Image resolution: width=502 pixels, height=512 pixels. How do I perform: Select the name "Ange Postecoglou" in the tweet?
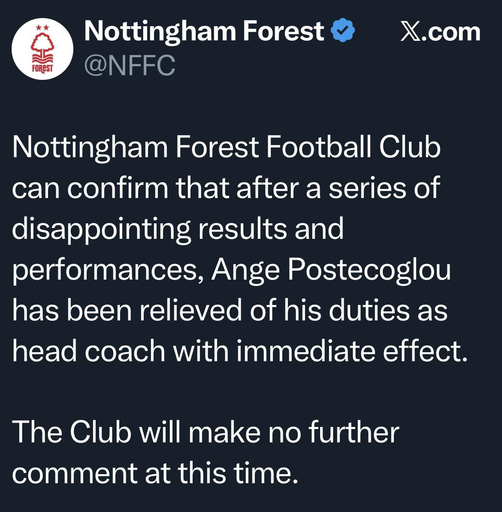click(331, 270)
